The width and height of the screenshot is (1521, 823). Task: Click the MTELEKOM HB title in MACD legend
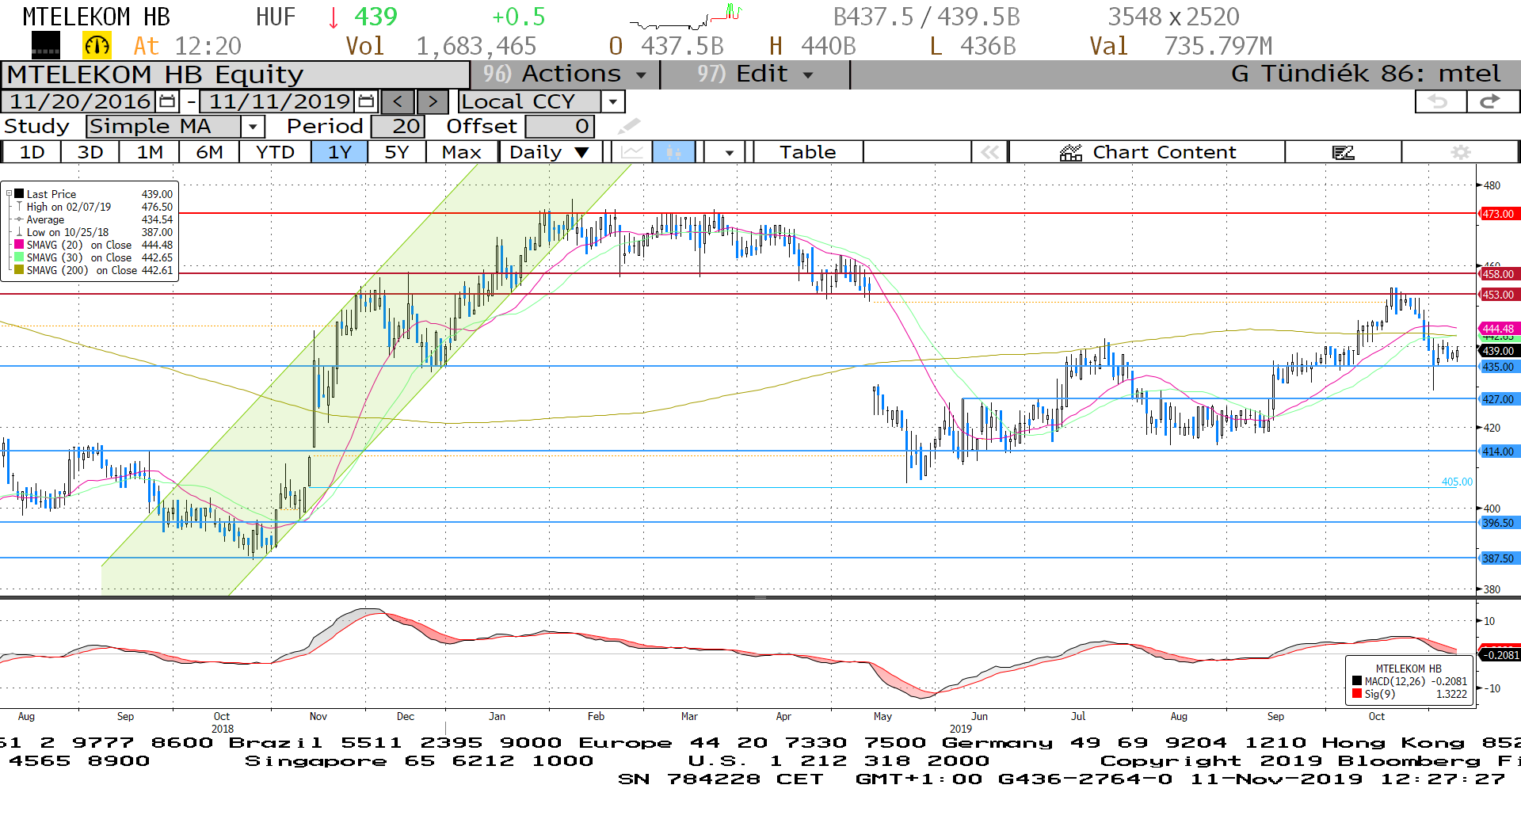(x=1409, y=669)
